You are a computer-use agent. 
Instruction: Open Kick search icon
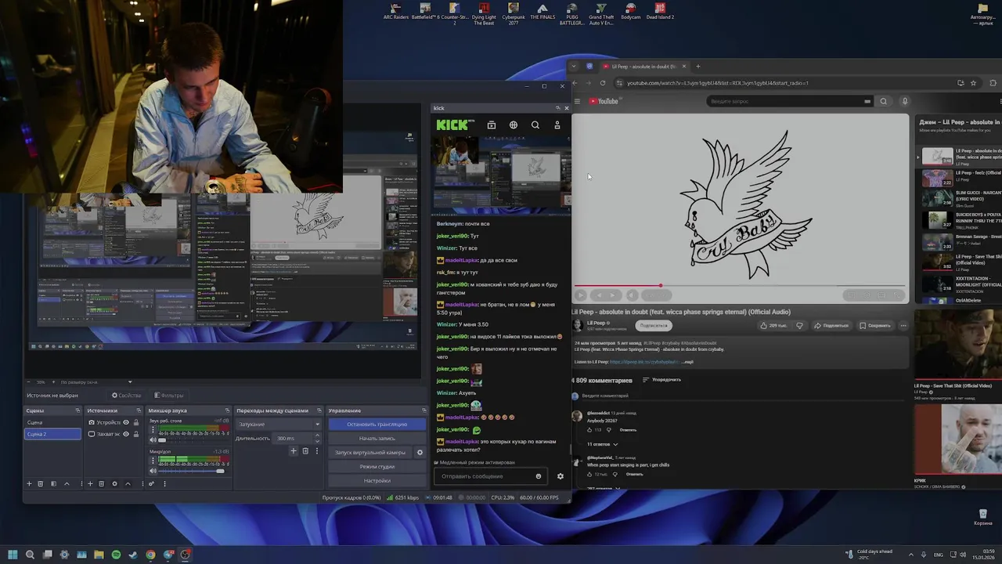click(x=535, y=125)
